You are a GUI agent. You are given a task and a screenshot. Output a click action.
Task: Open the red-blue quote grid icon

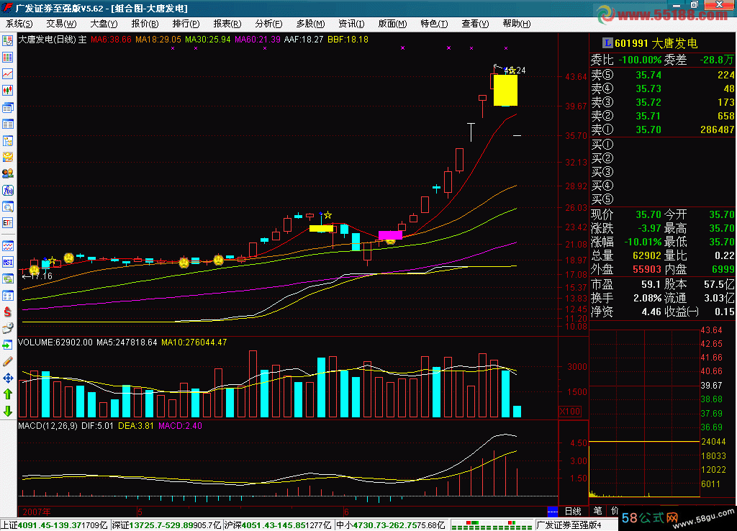7,58
